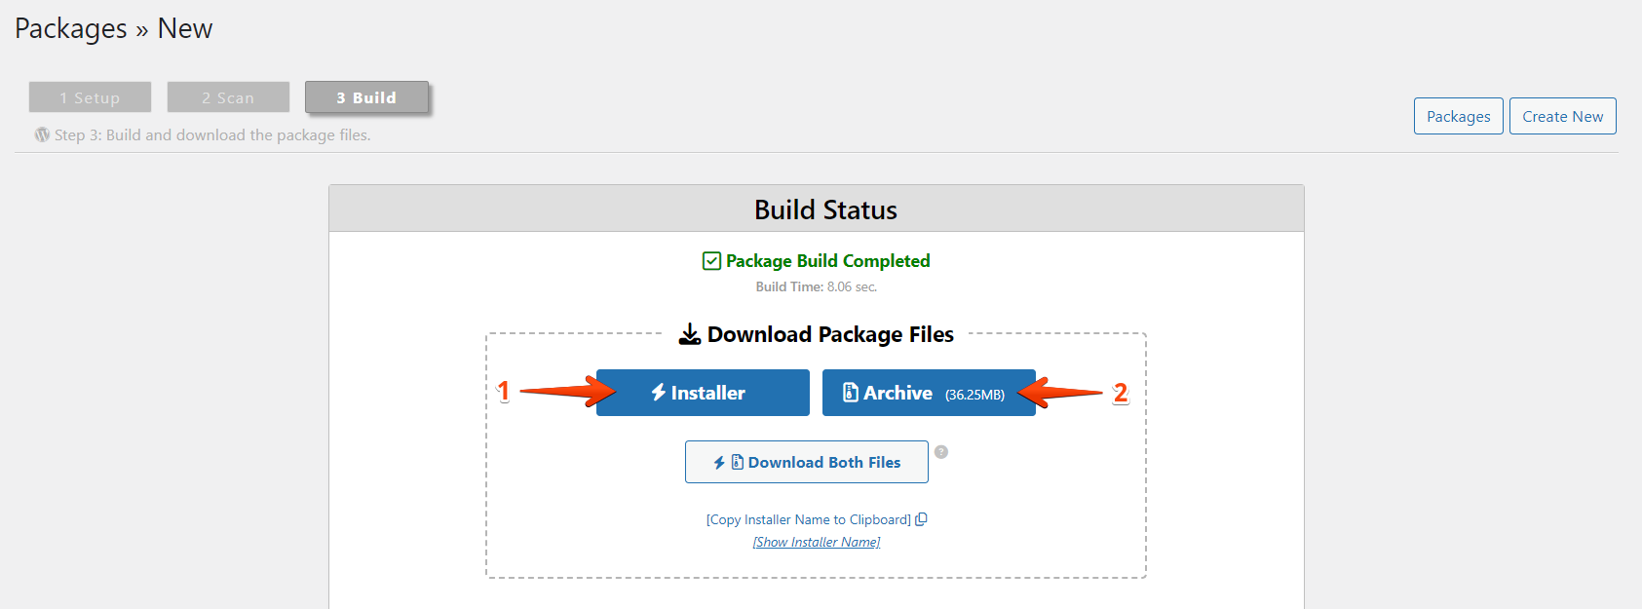
Task: Go to the 1 Setup step tab
Action: pos(90,97)
